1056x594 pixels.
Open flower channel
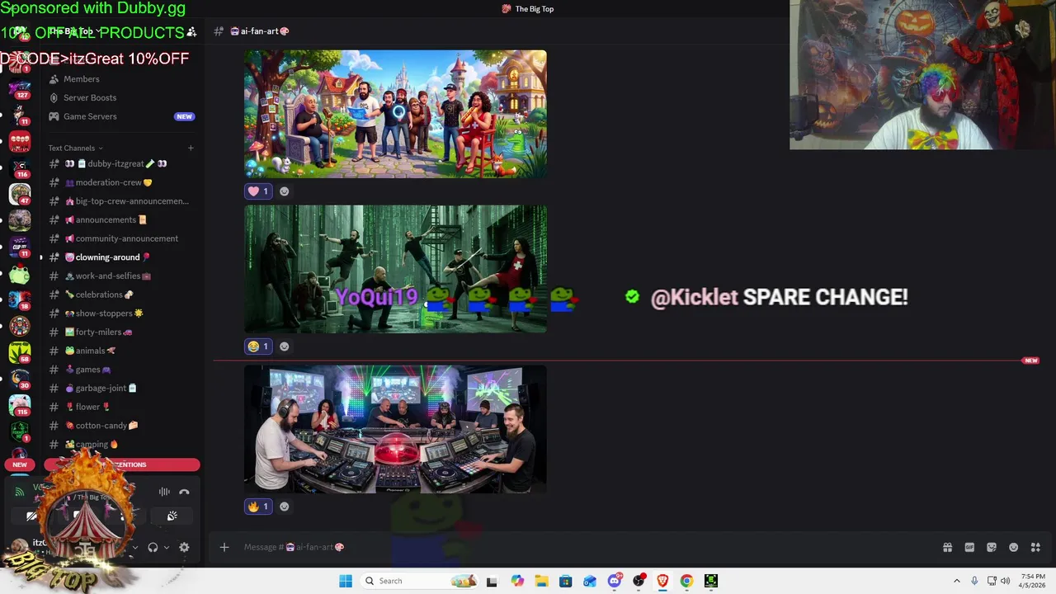tap(122, 407)
